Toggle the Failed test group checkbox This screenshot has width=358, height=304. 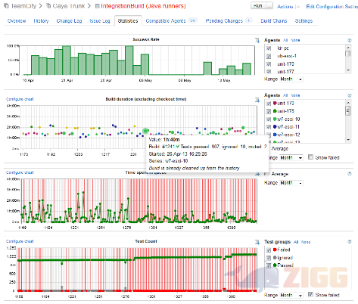(x=269, y=250)
